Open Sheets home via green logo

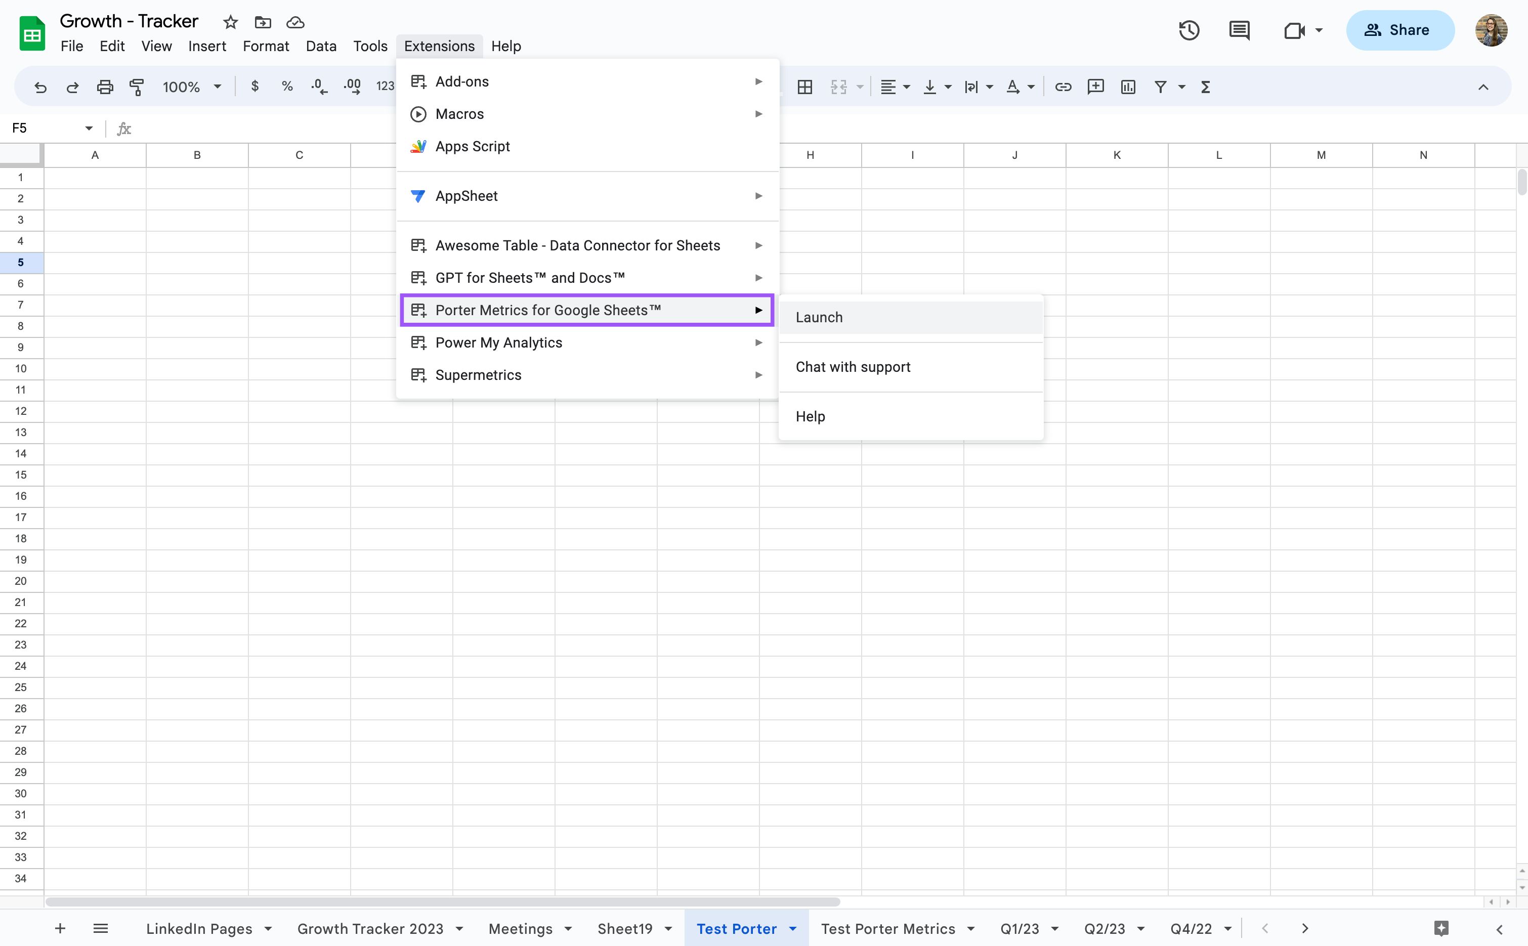(32, 34)
